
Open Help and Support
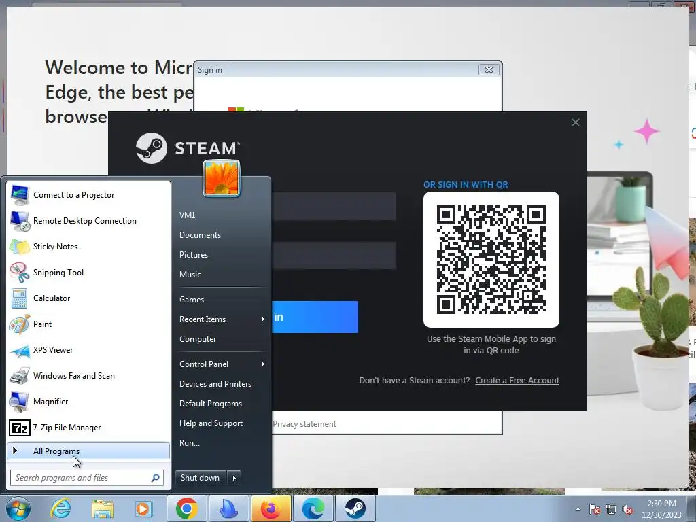pyautogui.click(x=211, y=423)
